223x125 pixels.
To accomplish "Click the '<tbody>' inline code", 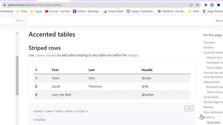I will click(133, 55).
